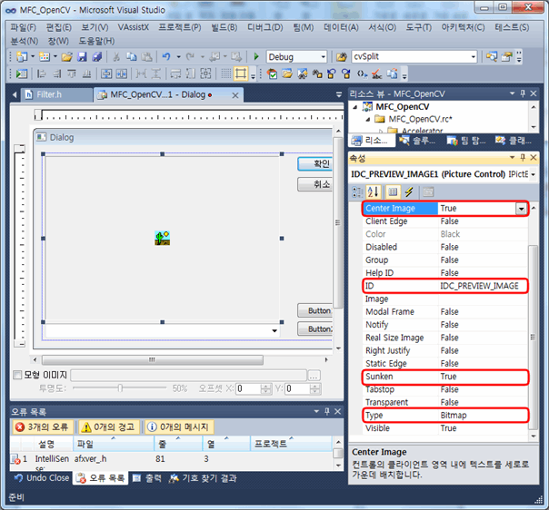Select the picture control bitmap in dialog
This screenshot has width=549, height=510.
point(163,239)
